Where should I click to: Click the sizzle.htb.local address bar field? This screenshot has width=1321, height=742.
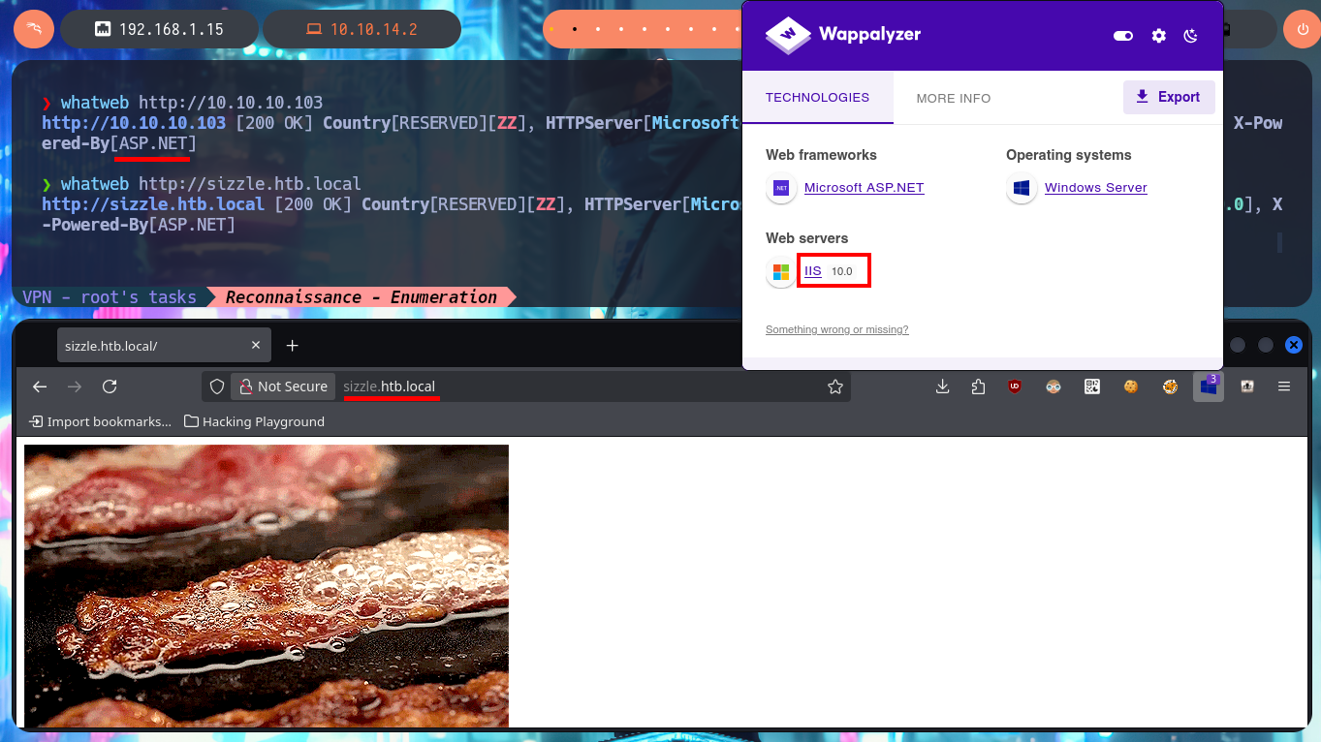point(582,386)
